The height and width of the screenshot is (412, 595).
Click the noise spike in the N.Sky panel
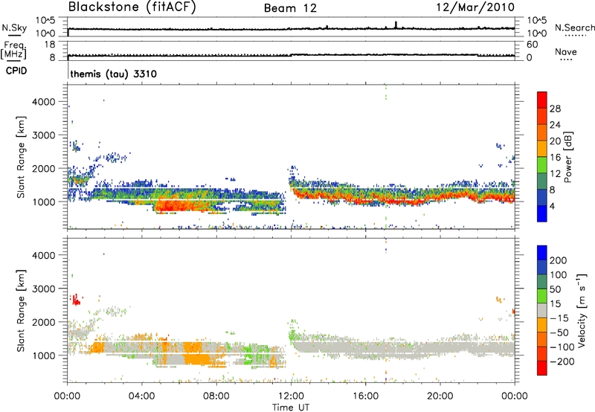396,24
